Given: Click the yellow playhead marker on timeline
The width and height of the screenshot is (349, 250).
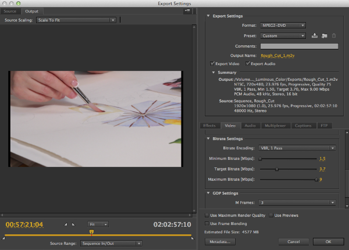Looking at the screenshot, I should pyautogui.click(x=91, y=232).
